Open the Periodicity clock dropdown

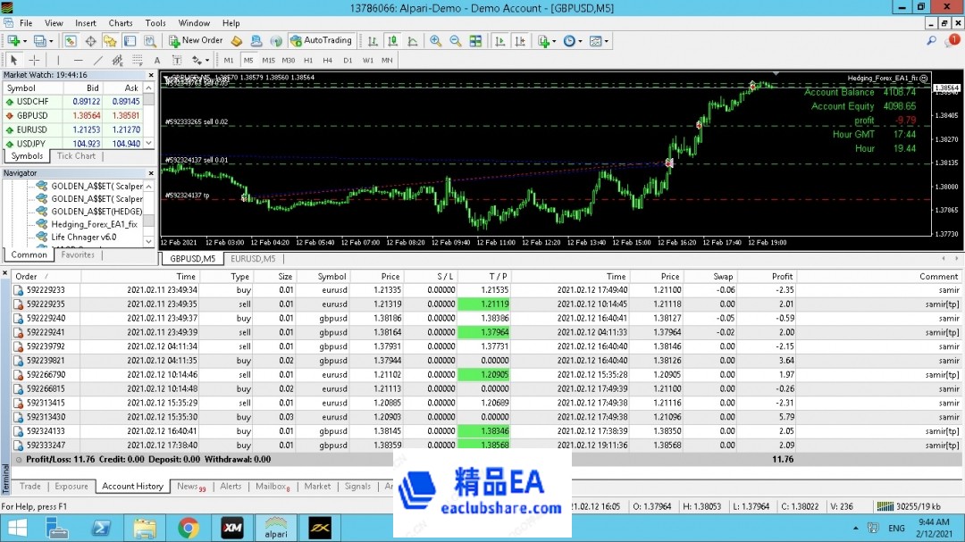[x=573, y=41]
